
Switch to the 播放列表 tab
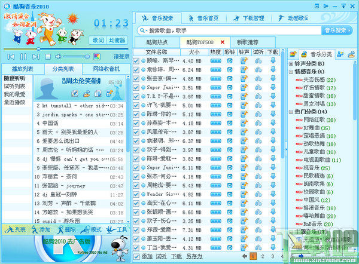coord(23,69)
